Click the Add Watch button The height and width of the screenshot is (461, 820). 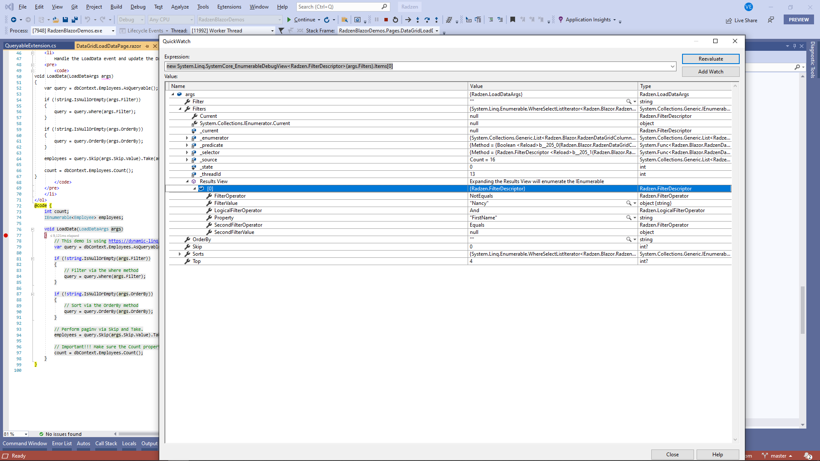tap(711, 72)
